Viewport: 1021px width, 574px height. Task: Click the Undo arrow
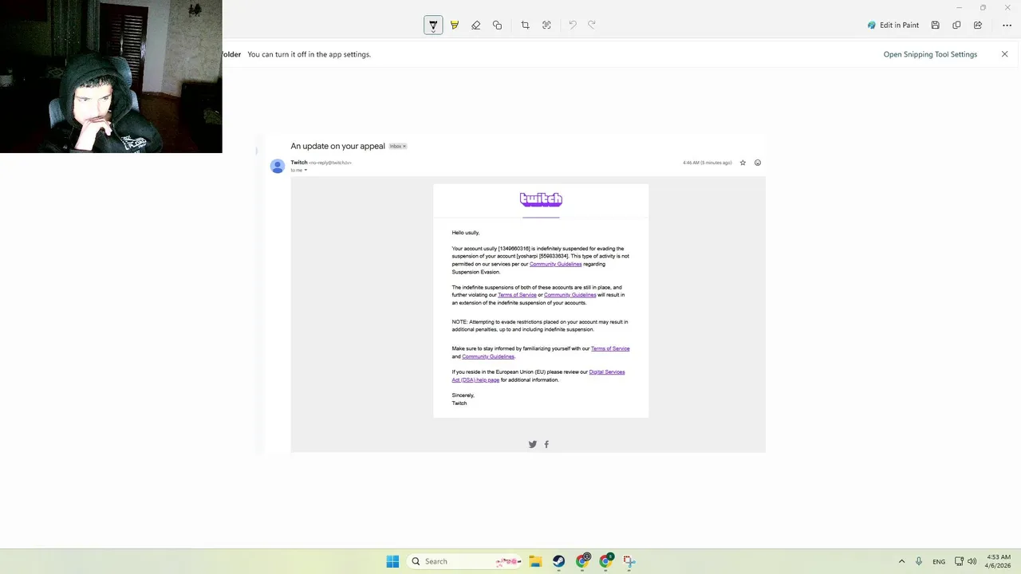(x=572, y=25)
